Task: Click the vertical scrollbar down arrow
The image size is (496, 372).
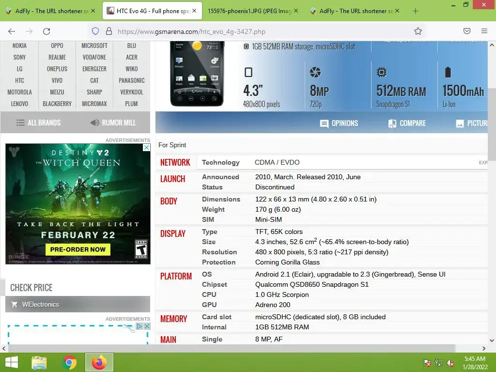Action: [x=492, y=341]
